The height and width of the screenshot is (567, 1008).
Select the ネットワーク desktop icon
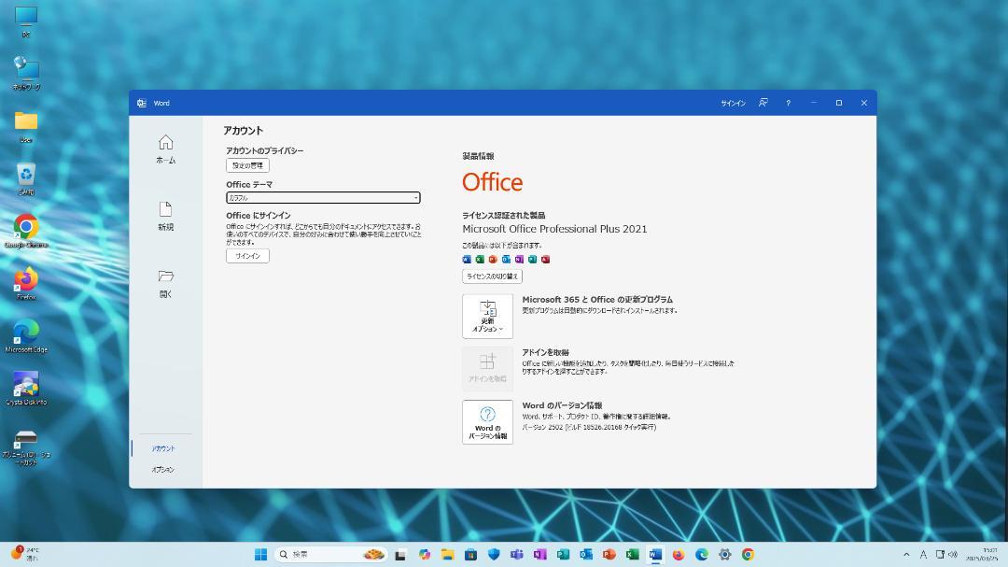(x=26, y=73)
